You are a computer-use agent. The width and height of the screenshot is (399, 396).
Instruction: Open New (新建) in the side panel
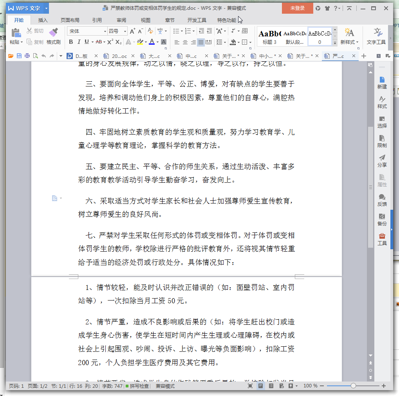(x=382, y=83)
